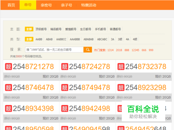Open number 2548724278
This screenshot has width=174, height=130.
click(89, 66)
